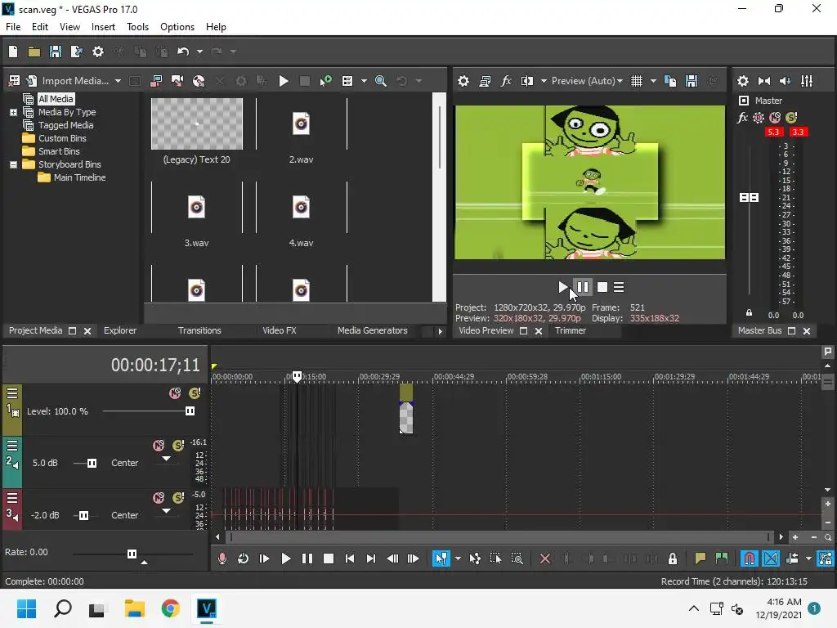Pause the timeline playback

tap(307, 558)
